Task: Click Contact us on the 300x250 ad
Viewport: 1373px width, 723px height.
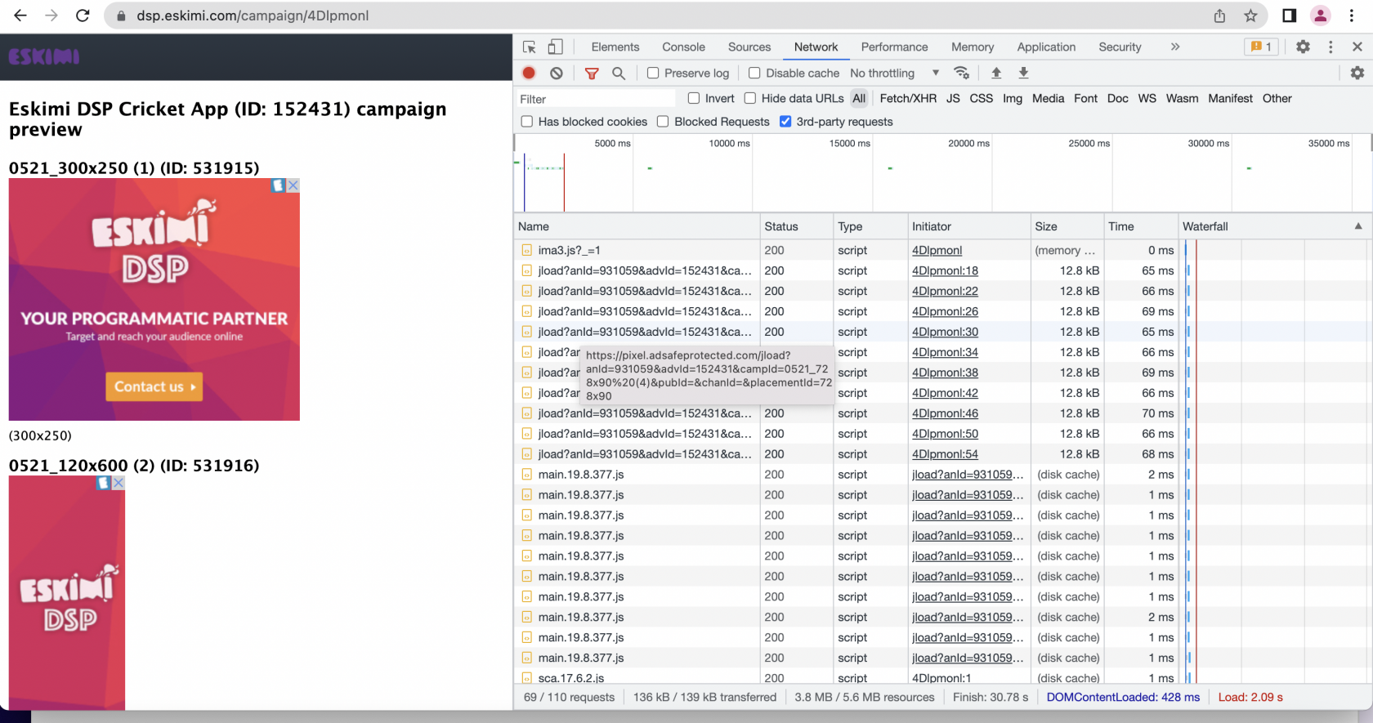Action: point(154,386)
